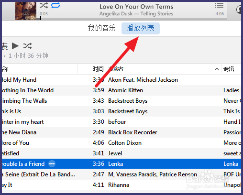Click the 4:11 duration cell
This screenshot has height=195, width=243.
(99, 185)
